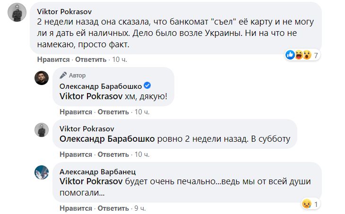The image size is (345, 214).
Task: Click the pencil Автор badge icon
Action: pyautogui.click(x=63, y=76)
